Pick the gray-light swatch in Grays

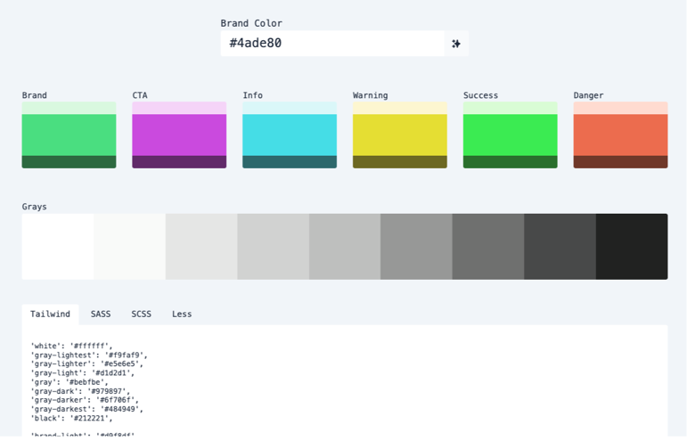tap(274, 247)
